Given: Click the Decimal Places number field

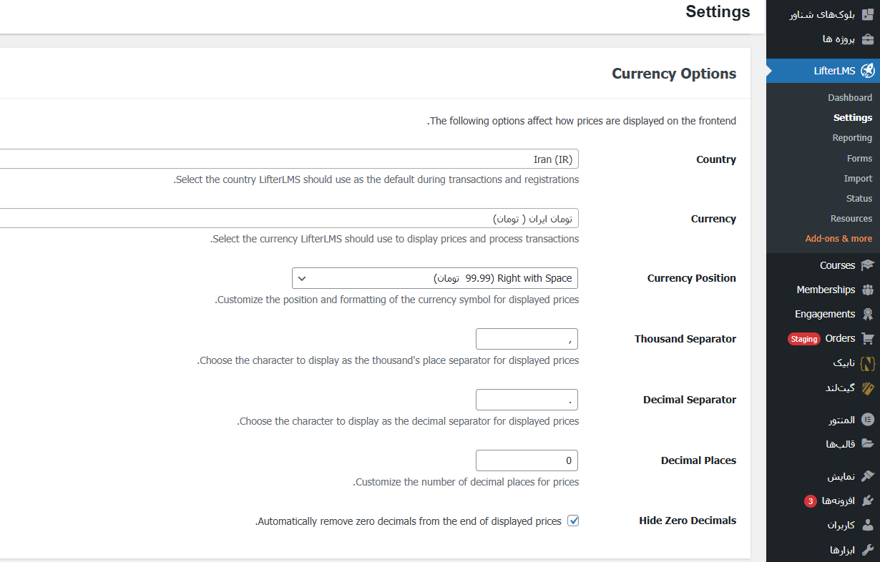Looking at the screenshot, I should 527,460.
